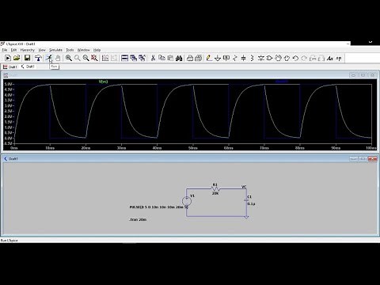The image size is (380, 285).
Task: Open Print Setup printer icon
Action: click(x=199, y=58)
